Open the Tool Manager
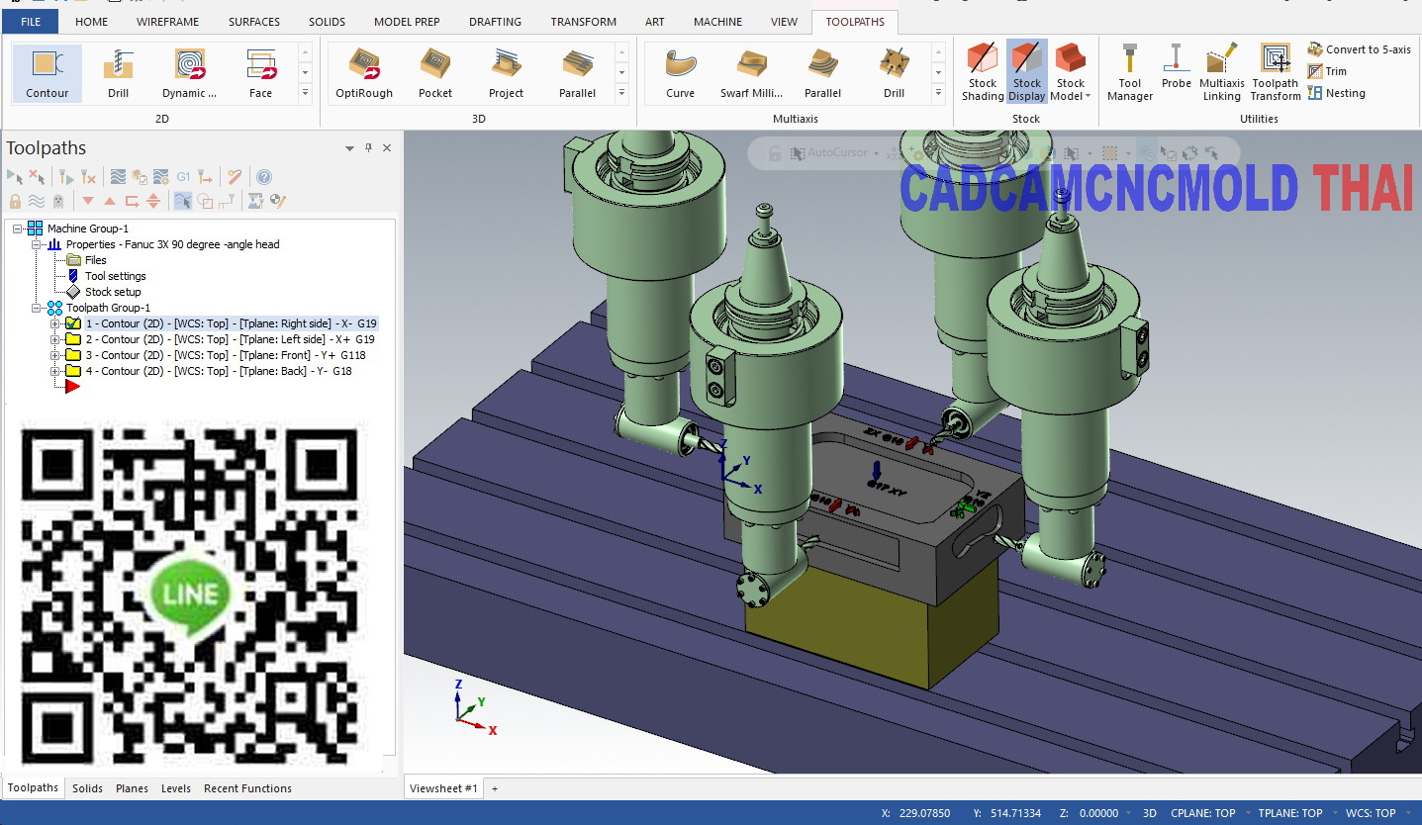The image size is (1422, 825). click(x=1129, y=71)
